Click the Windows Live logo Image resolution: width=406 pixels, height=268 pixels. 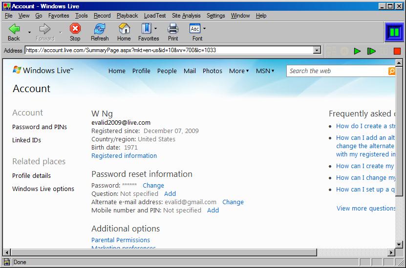[43, 70]
